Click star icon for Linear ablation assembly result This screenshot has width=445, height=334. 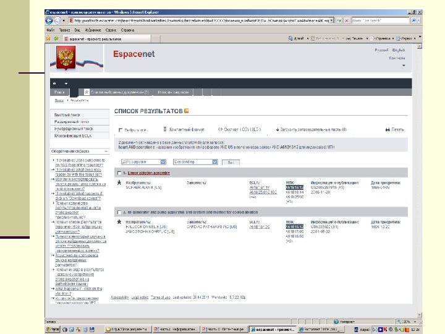click(x=119, y=182)
